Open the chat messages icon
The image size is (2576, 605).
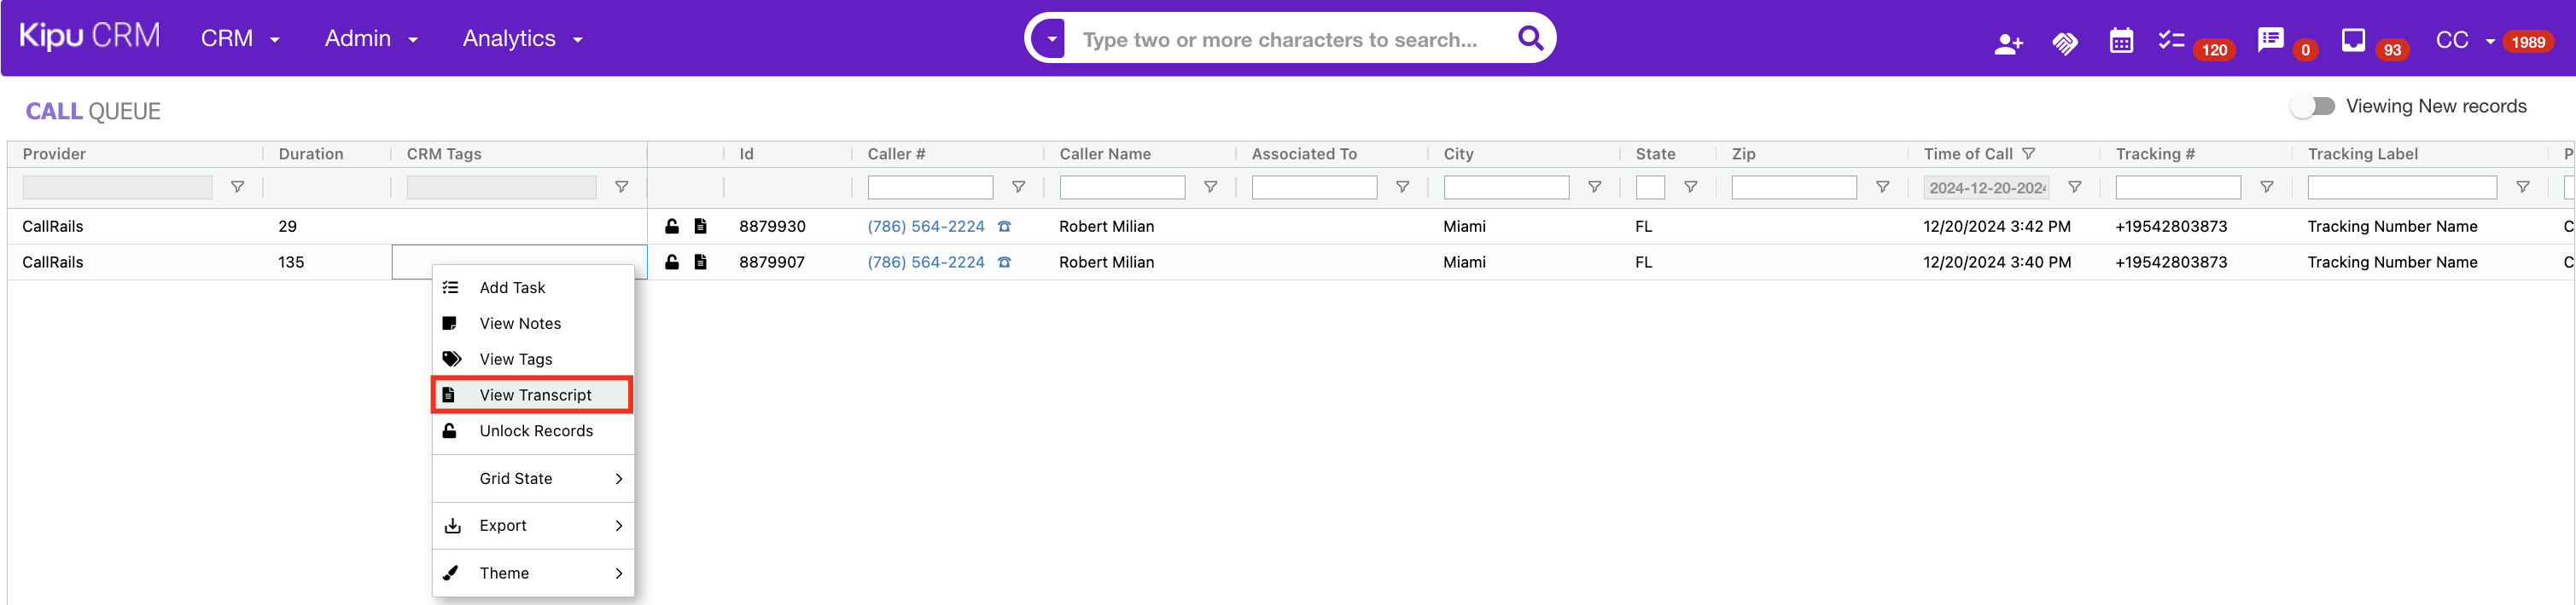coord(2270,41)
